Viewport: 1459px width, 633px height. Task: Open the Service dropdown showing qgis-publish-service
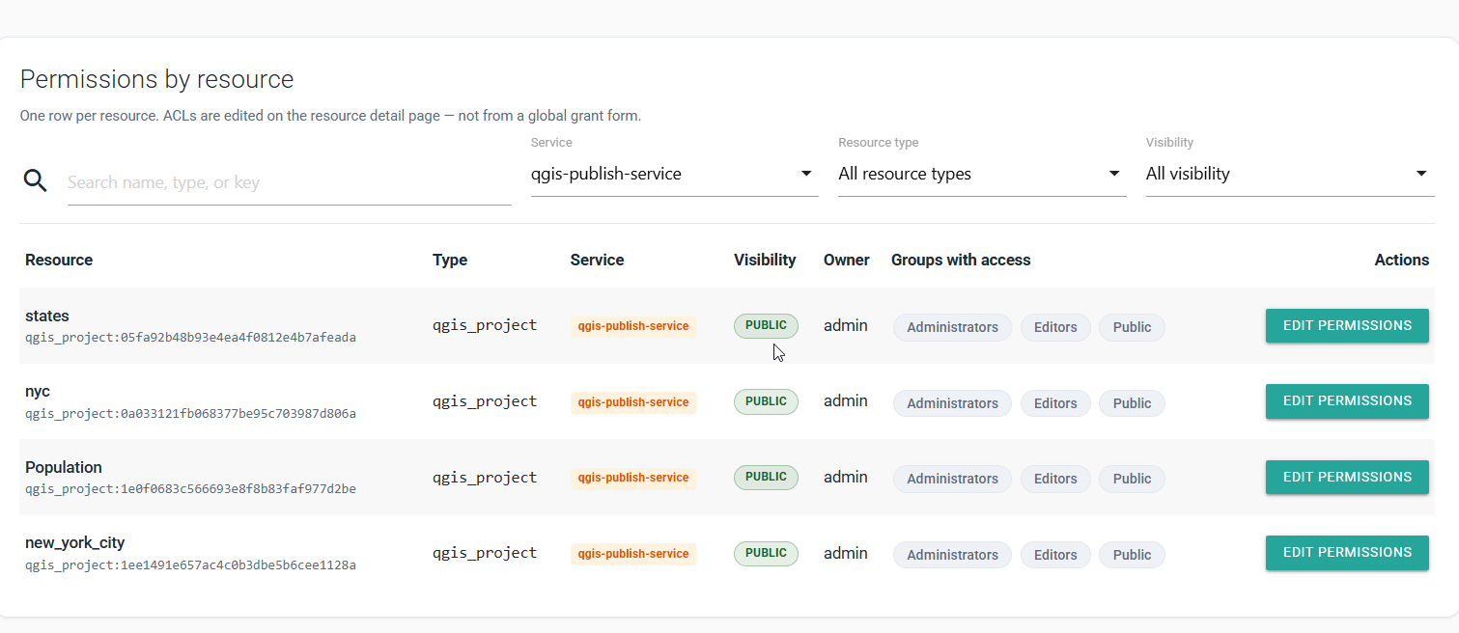pyautogui.click(x=674, y=174)
